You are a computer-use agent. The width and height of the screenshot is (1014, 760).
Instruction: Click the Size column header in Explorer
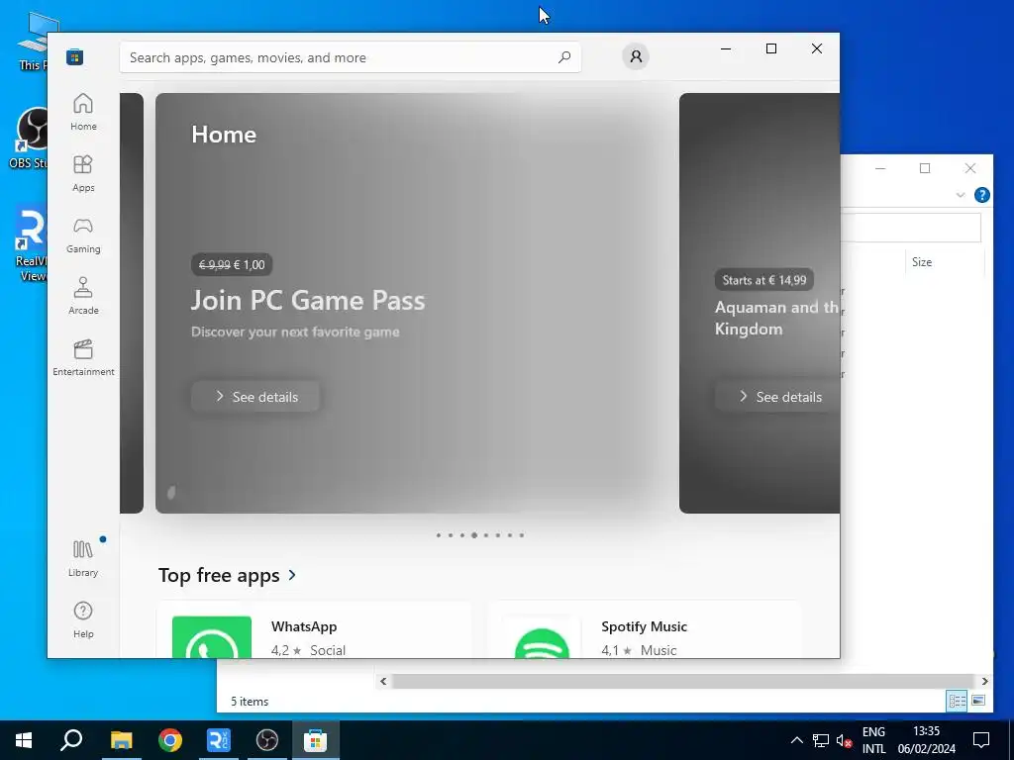tap(944, 261)
